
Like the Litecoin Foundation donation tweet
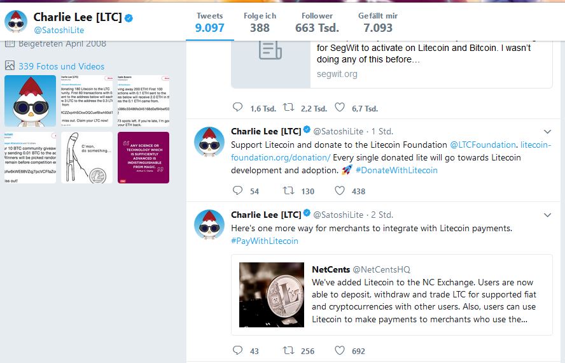[x=339, y=190]
